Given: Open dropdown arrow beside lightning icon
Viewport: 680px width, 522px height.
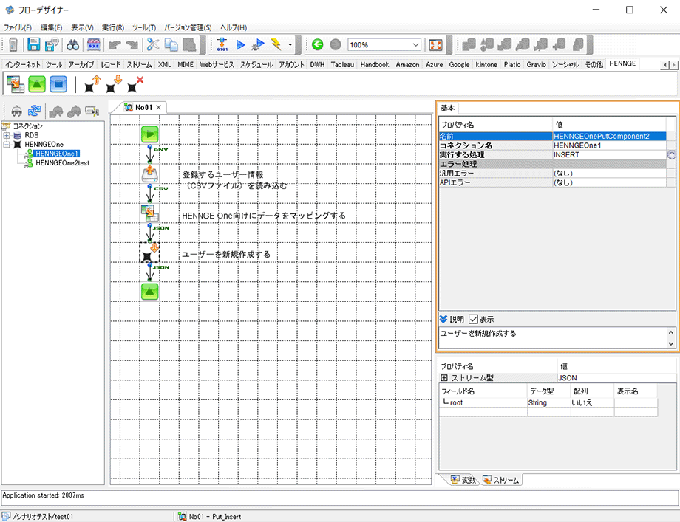Looking at the screenshot, I should [x=290, y=44].
